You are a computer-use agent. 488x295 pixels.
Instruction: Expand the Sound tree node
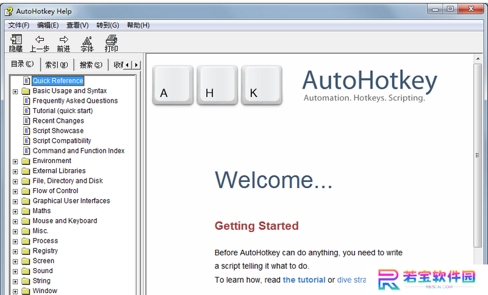15,272
